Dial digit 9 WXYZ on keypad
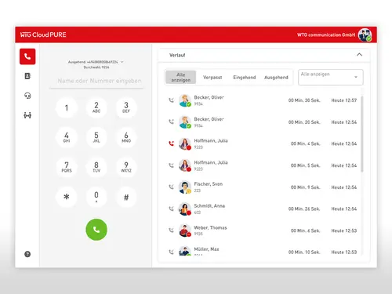This screenshot has width=392, height=294. pos(126,167)
